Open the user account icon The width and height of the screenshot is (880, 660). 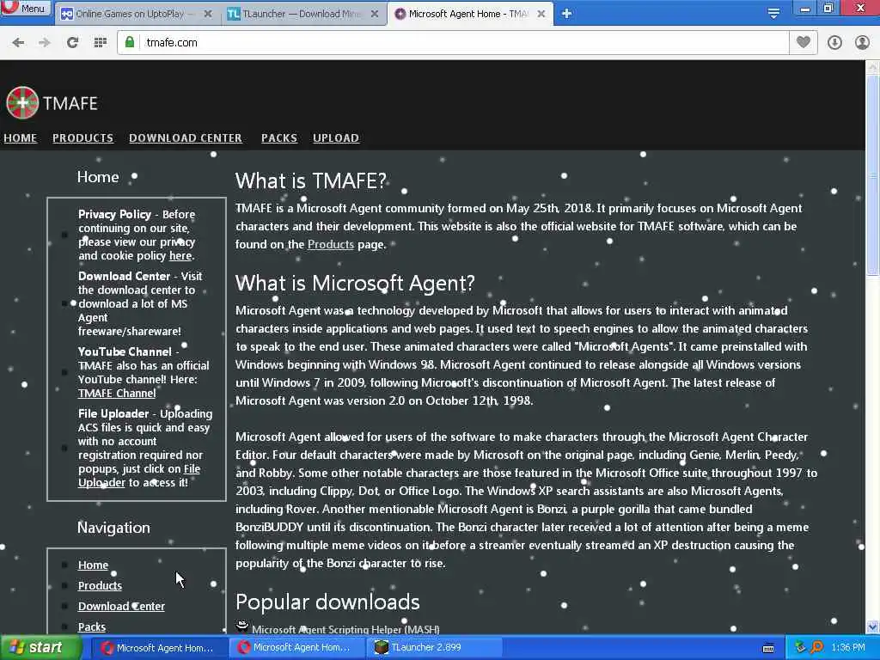(862, 43)
